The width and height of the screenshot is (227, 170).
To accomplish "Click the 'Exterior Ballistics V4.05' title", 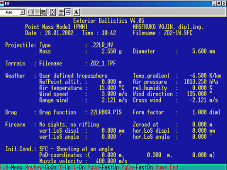I will [x=109, y=21].
